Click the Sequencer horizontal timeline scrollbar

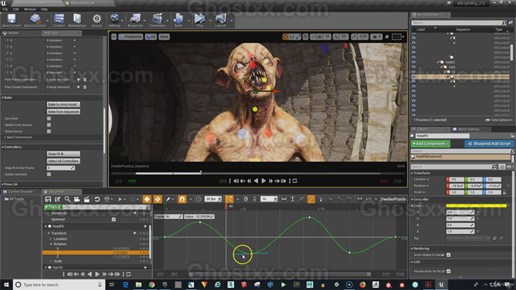(x=280, y=274)
